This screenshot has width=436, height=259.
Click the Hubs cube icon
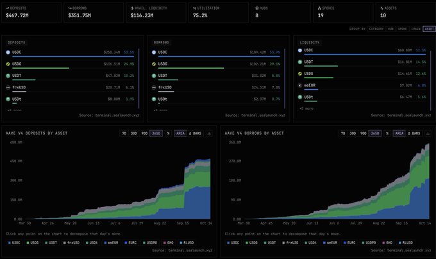pyautogui.click(x=257, y=8)
